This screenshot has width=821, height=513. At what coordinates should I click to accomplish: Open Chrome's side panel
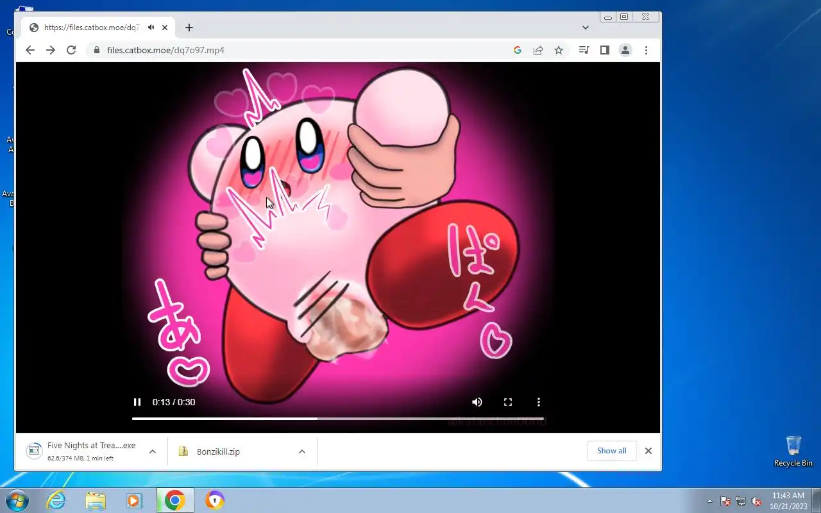coord(604,50)
